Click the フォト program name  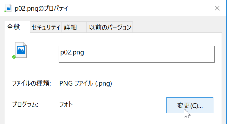[x=66, y=104]
